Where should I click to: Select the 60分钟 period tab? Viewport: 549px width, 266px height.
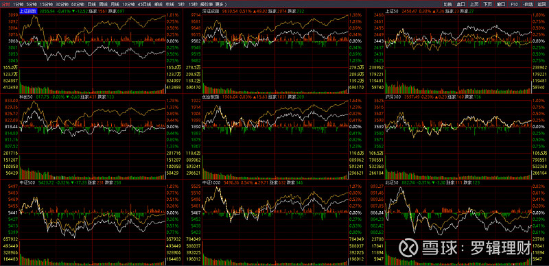pyautogui.click(x=78, y=4)
